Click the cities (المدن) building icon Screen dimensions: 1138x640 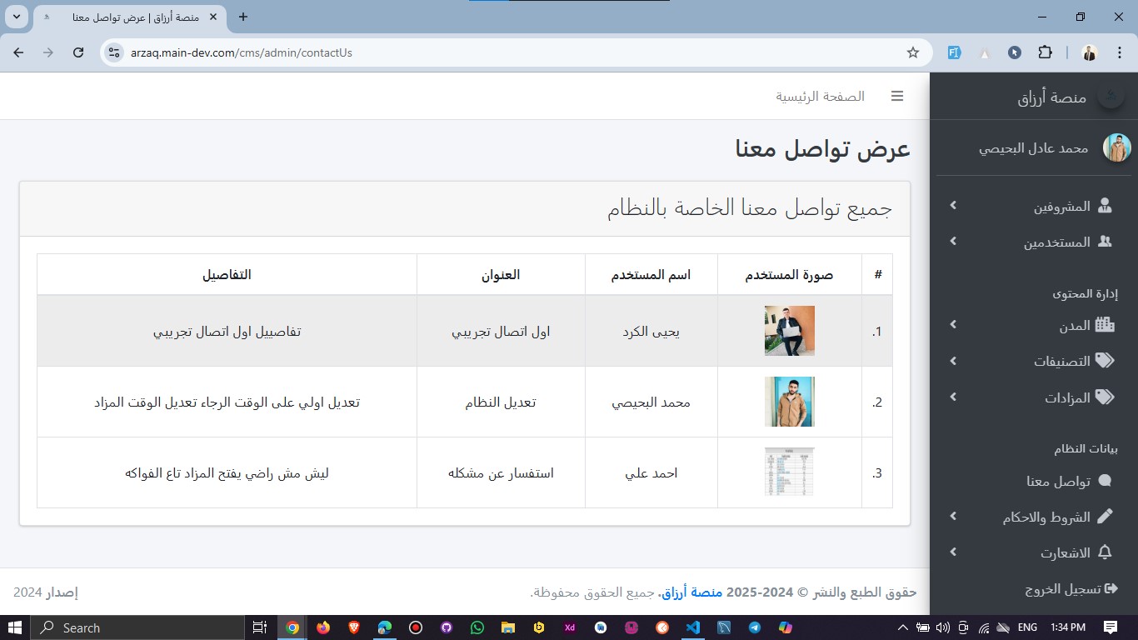1105,325
